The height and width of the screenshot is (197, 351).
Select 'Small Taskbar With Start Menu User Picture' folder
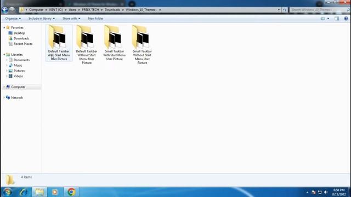115,43
